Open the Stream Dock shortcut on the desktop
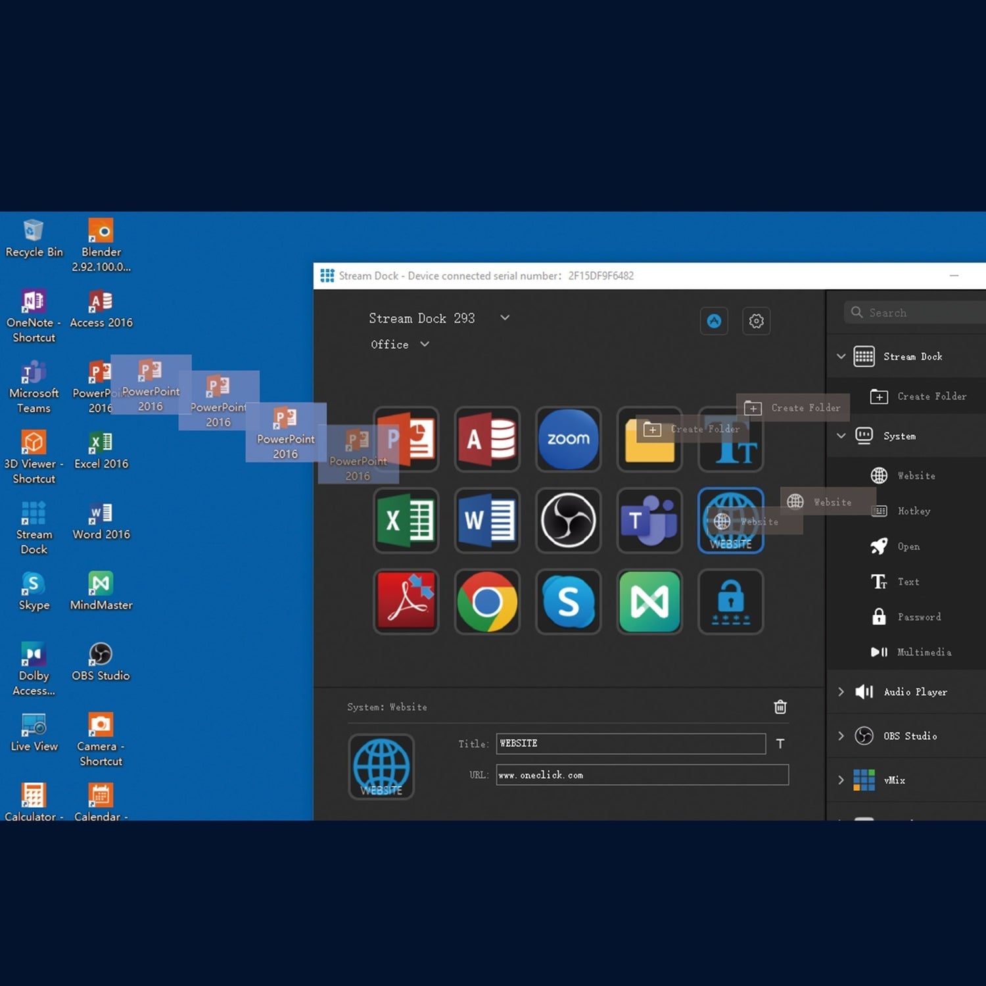The width and height of the screenshot is (986, 986). tap(33, 519)
